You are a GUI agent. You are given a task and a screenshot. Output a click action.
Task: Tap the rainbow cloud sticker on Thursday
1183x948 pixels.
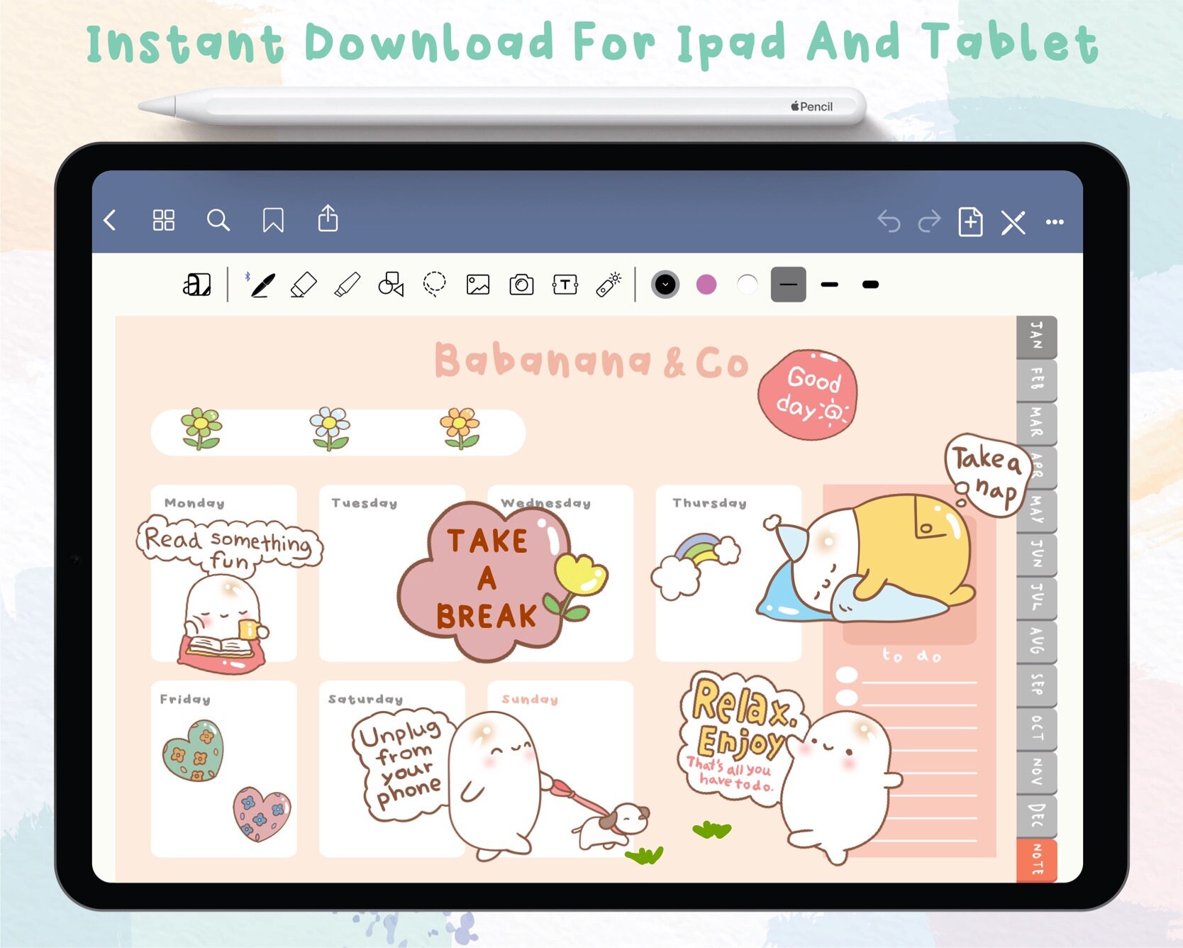[695, 566]
